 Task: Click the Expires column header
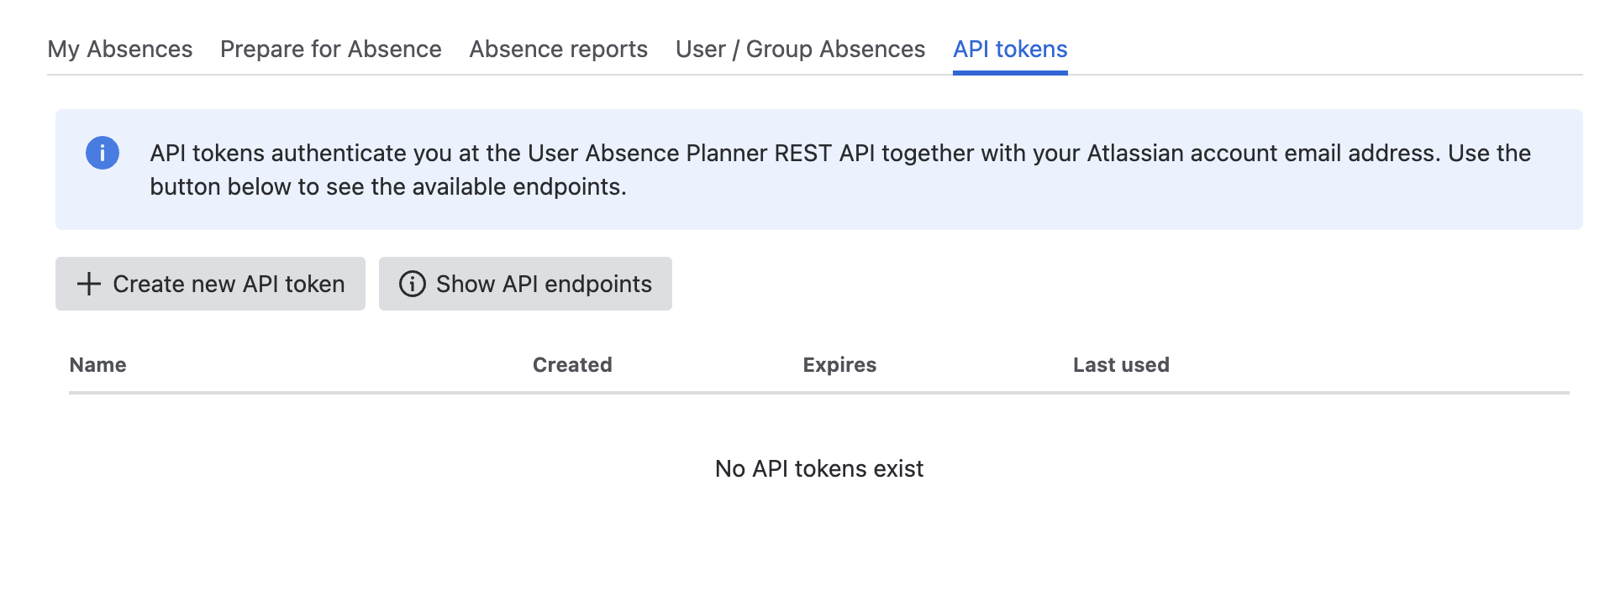pos(839,365)
